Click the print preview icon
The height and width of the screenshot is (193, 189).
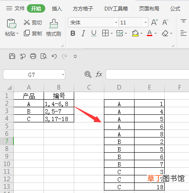[x=44, y=56]
